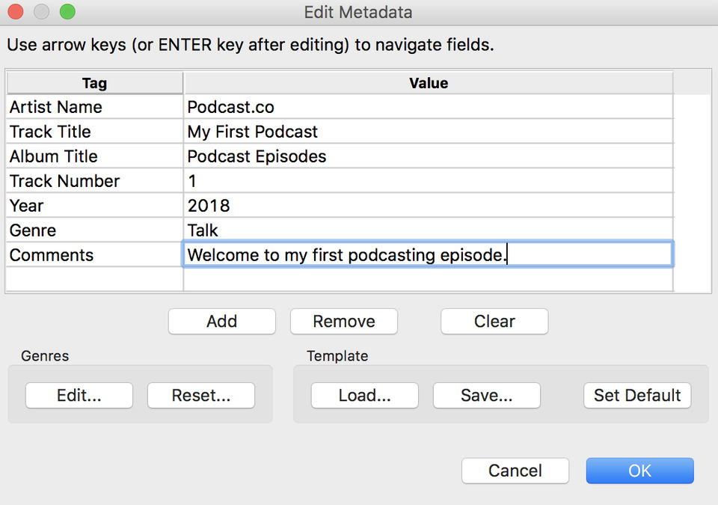Click inside the Comments text field

pos(428,255)
